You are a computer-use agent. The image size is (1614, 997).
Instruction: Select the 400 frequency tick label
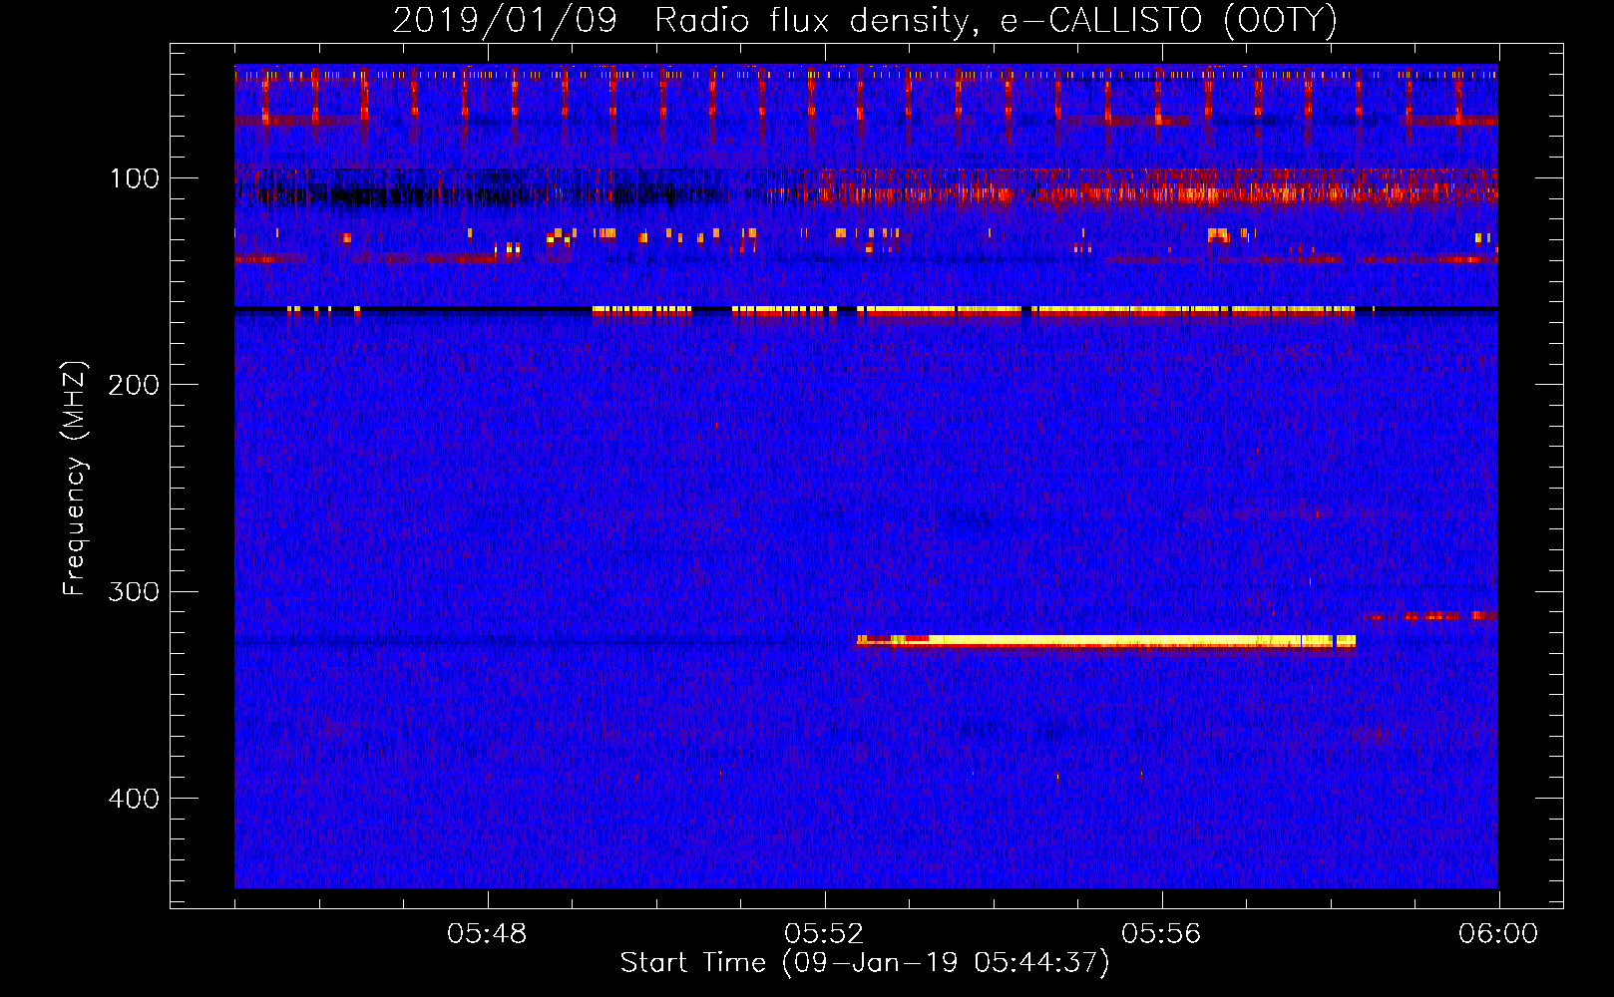pyautogui.click(x=134, y=799)
